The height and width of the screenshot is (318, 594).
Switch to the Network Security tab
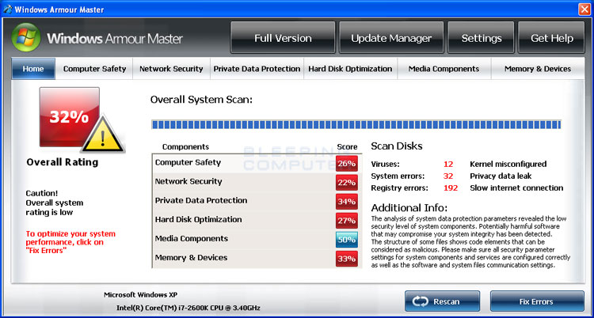(x=171, y=69)
